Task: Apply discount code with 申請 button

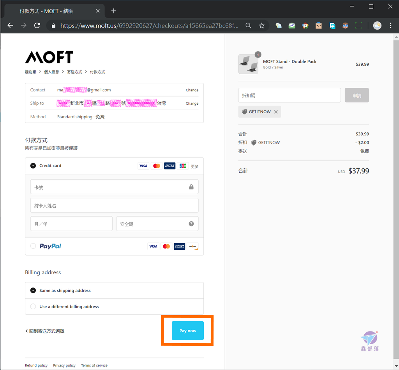Action: pyautogui.click(x=357, y=95)
